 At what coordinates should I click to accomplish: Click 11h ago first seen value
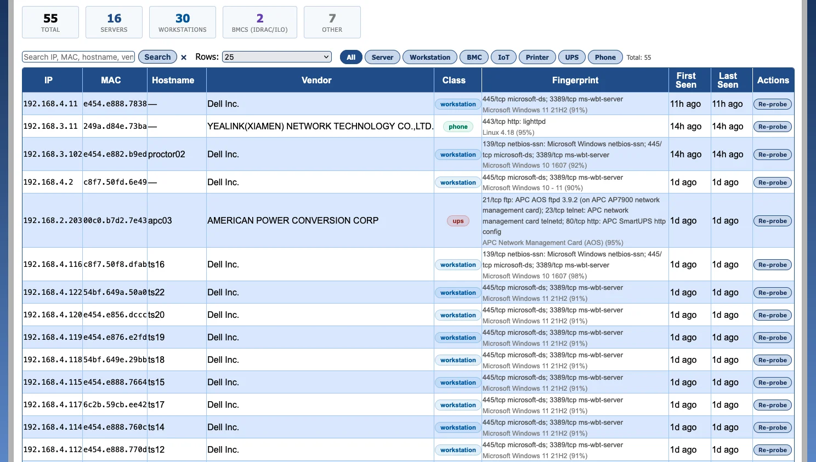coord(685,104)
